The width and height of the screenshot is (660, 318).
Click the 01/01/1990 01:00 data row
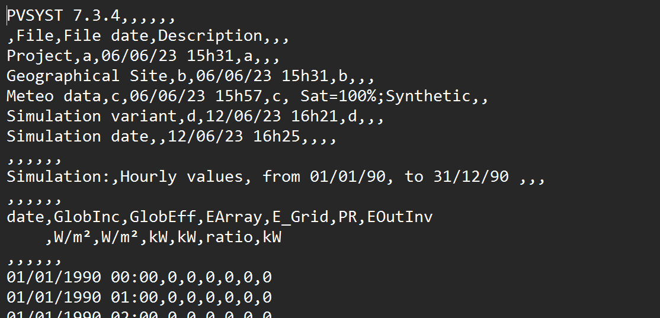point(139,298)
